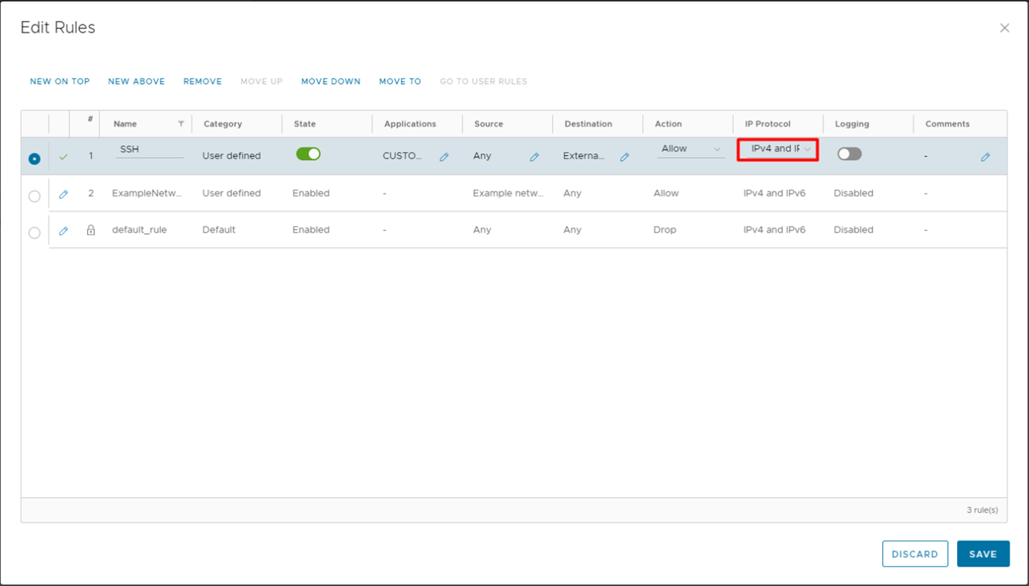
Task: Select the default_rule radio button
Action: [x=34, y=232]
